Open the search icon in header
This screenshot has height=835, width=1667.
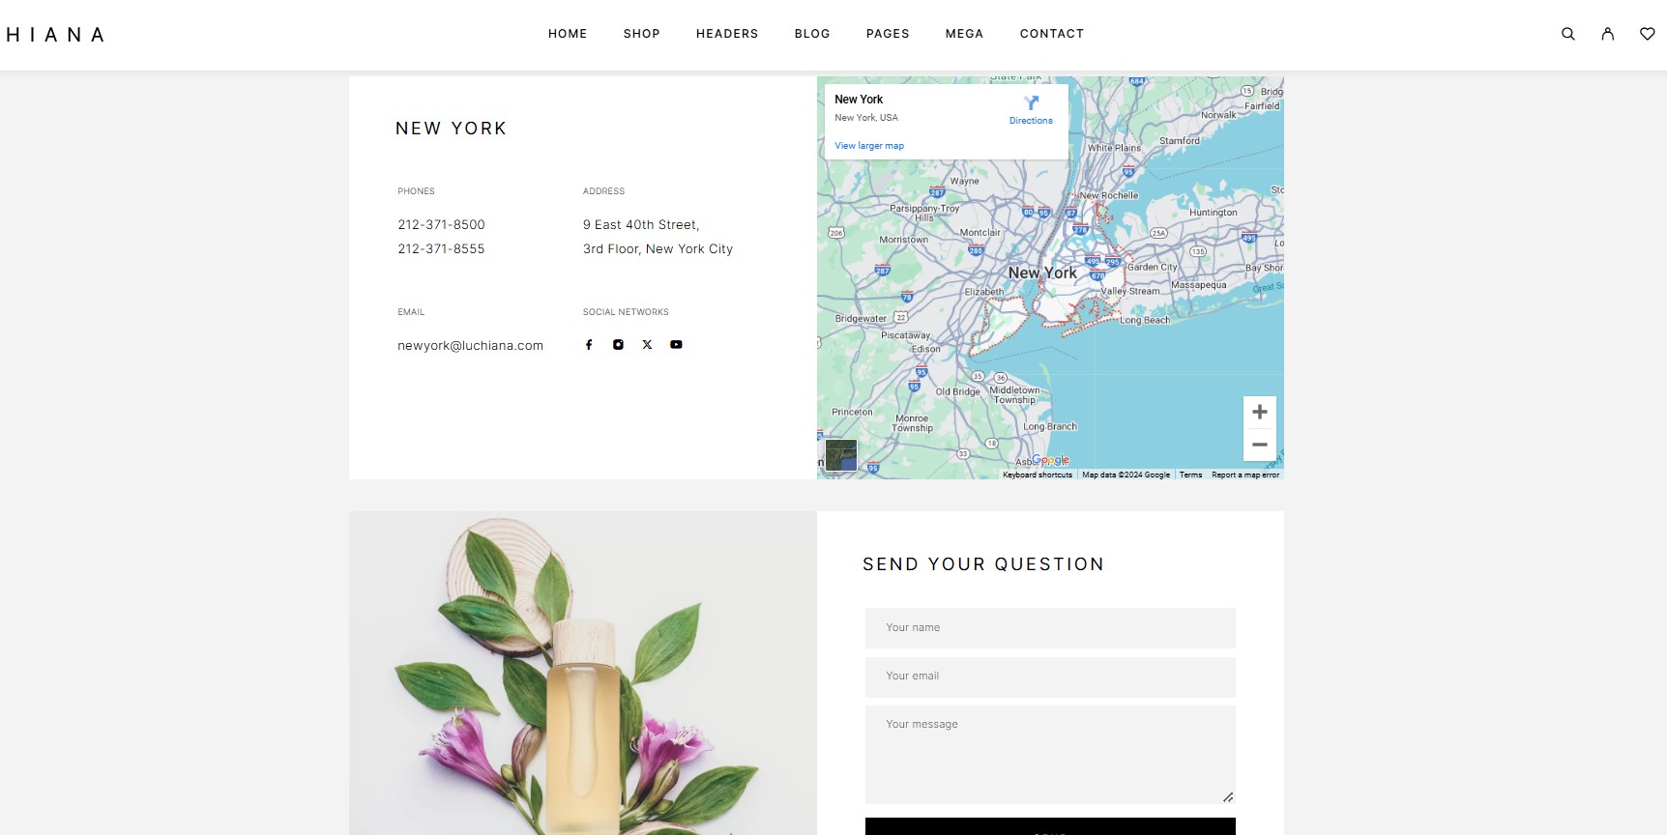click(x=1568, y=34)
